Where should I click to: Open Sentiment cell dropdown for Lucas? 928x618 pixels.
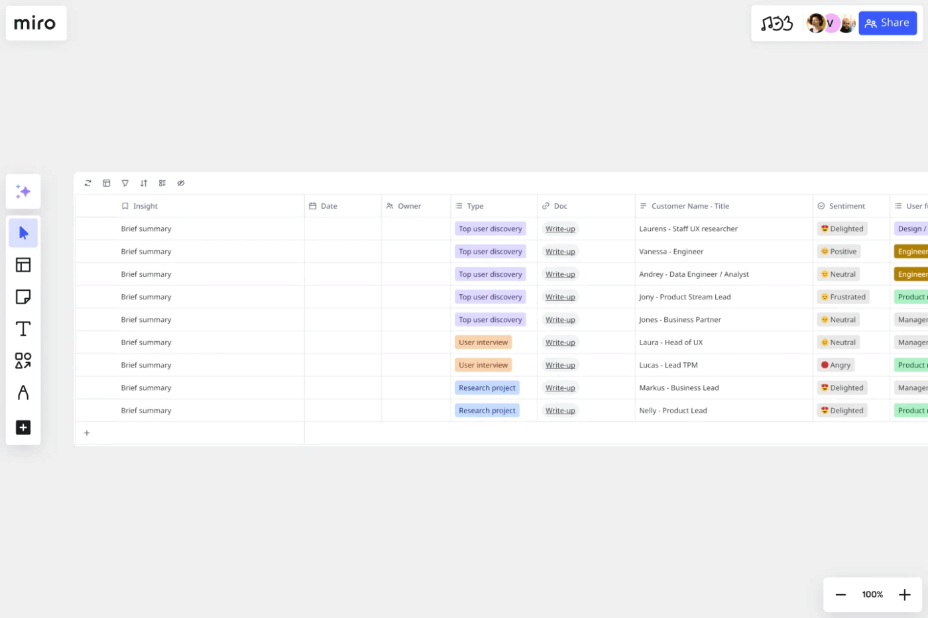[x=836, y=365]
